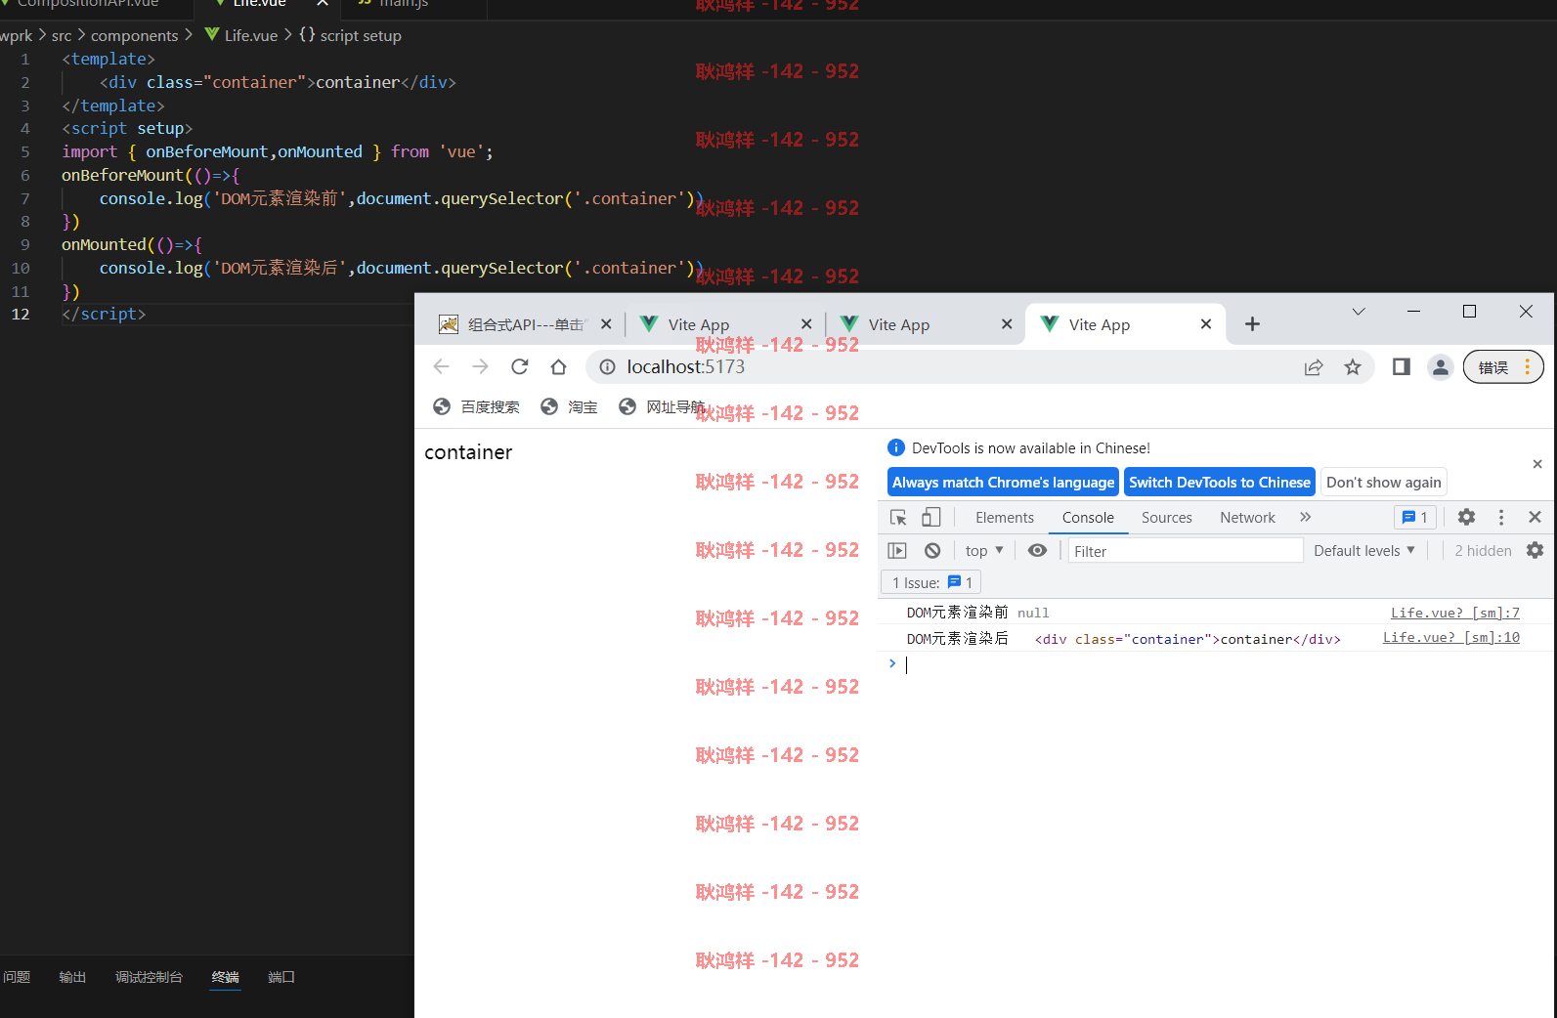Open the Sources panel
Image resolution: width=1557 pixels, height=1018 pixels.
[1167, 518]
